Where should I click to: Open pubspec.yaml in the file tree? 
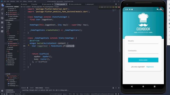click(x=11, y=63)
